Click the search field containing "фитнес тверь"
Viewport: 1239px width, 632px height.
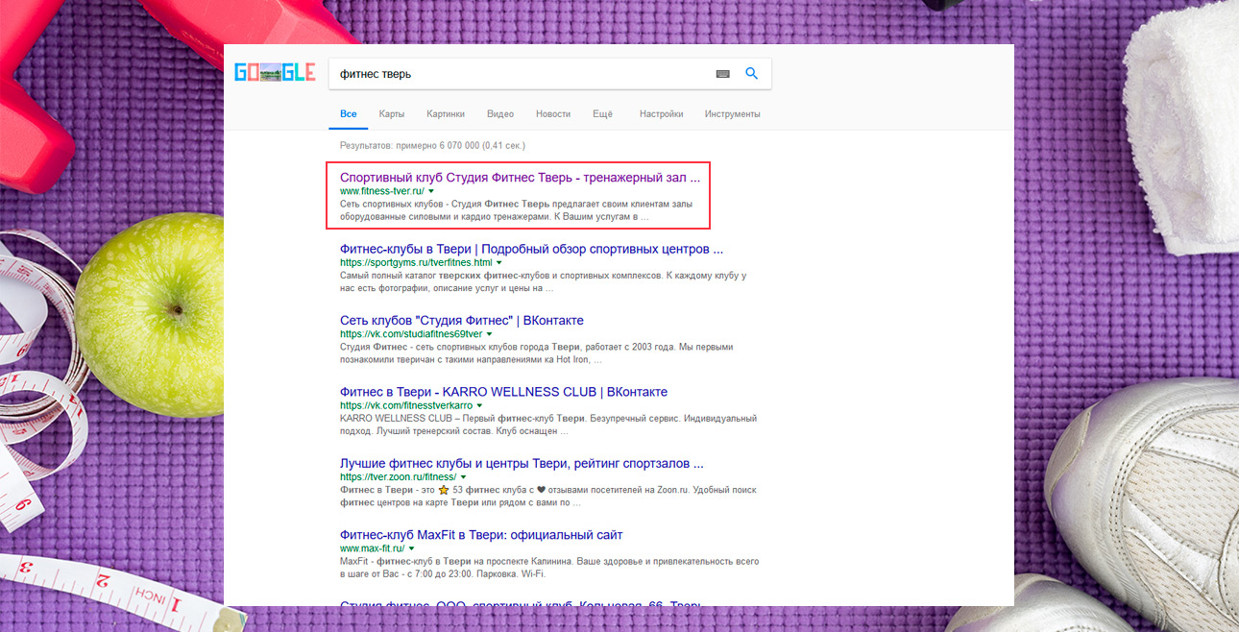pyautogui.click(x=519, y=74)
